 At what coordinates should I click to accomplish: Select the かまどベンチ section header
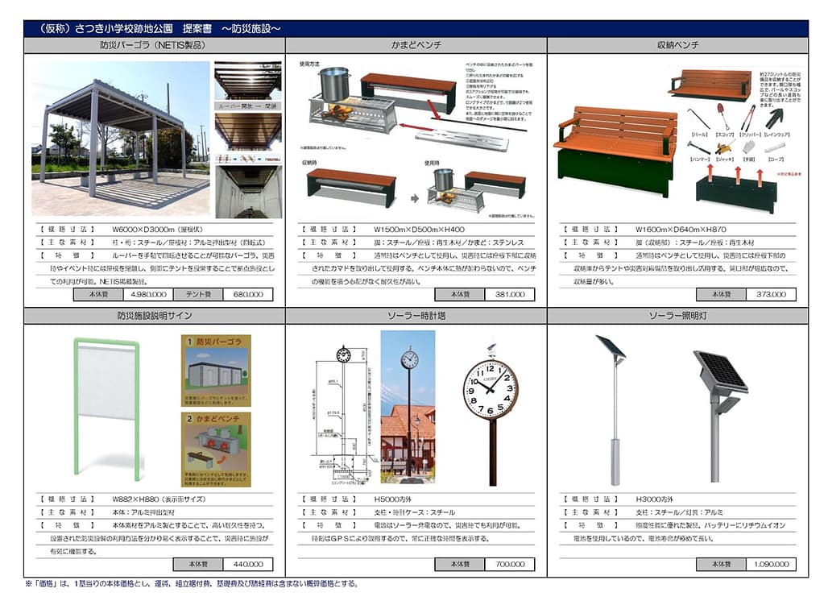click(415, 45)
